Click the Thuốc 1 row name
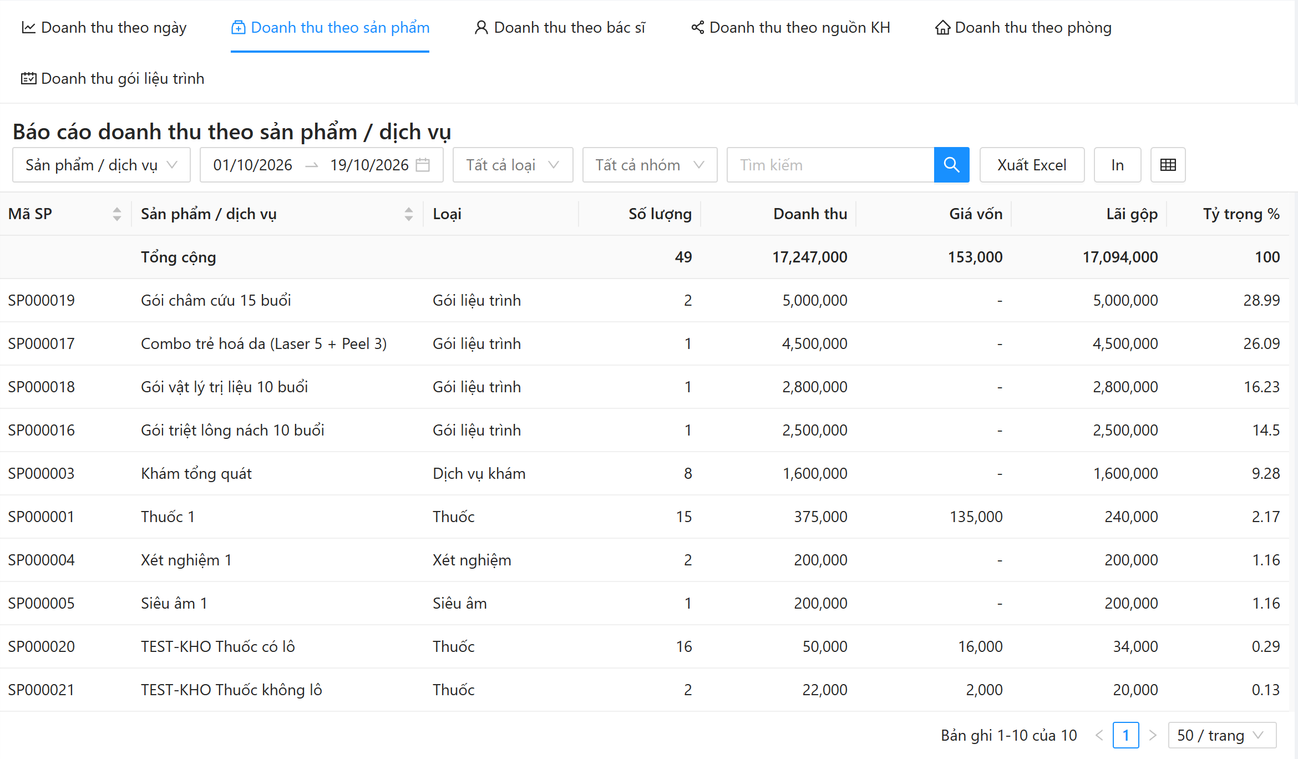This screenshot has width=1298, height=759. click(x=168, y=517)
